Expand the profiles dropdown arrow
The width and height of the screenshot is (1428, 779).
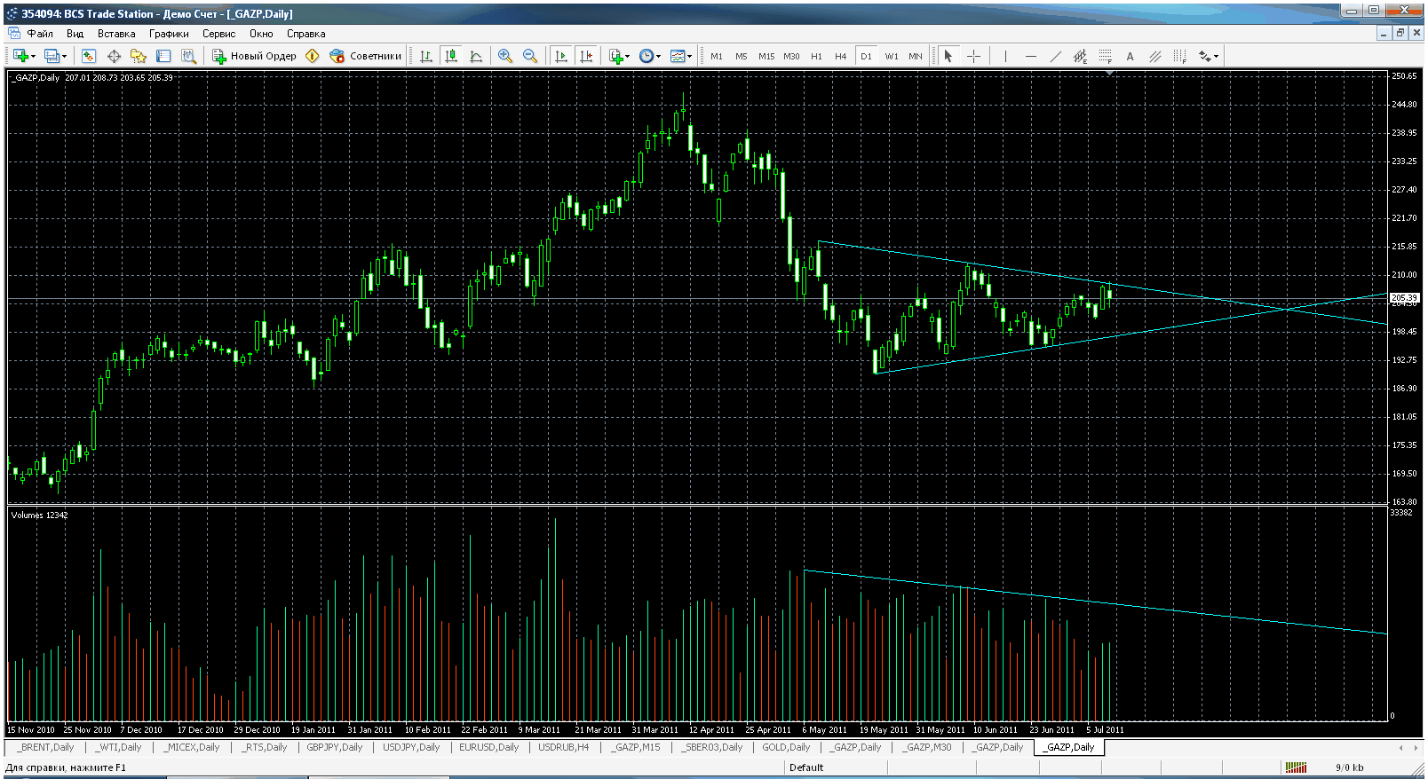(65, 57)
